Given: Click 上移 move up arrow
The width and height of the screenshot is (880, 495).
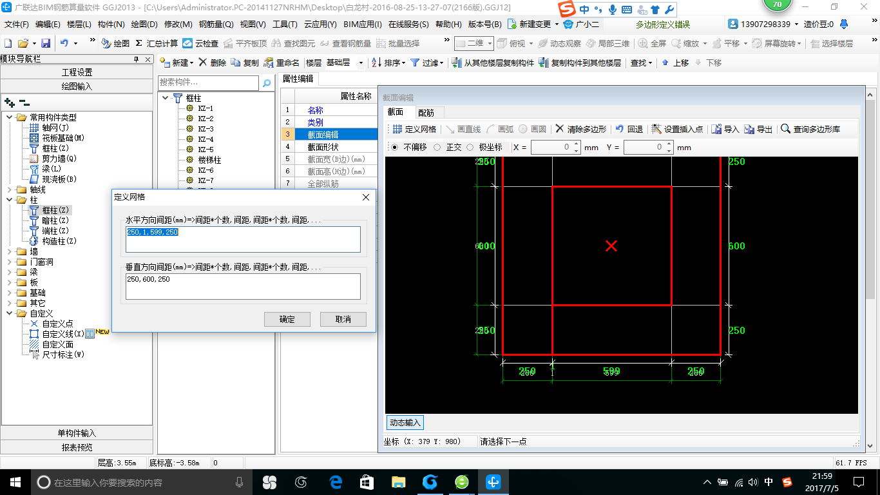Looking at the screenshot, I should pos(675,63).
